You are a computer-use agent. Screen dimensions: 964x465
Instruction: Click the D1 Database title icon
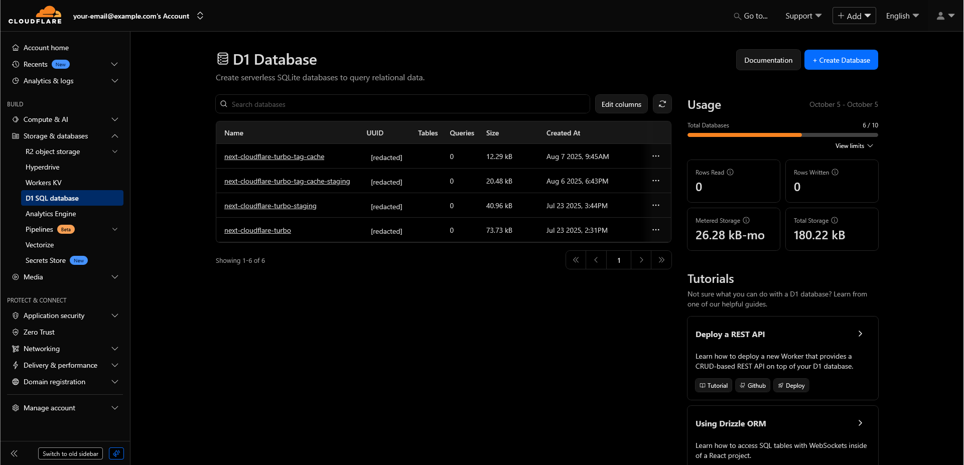click(222, 59)
